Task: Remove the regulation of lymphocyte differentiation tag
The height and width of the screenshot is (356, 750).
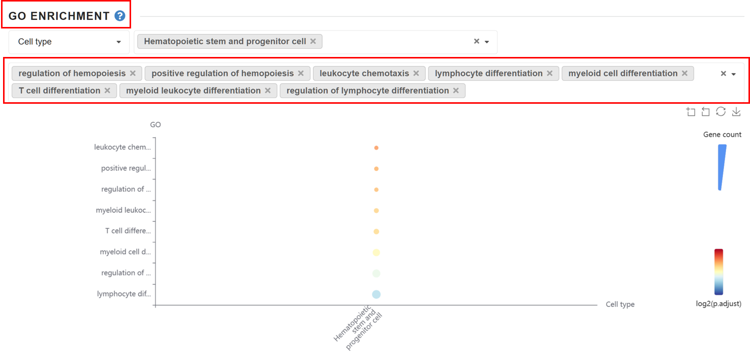Action: (456, 91)
